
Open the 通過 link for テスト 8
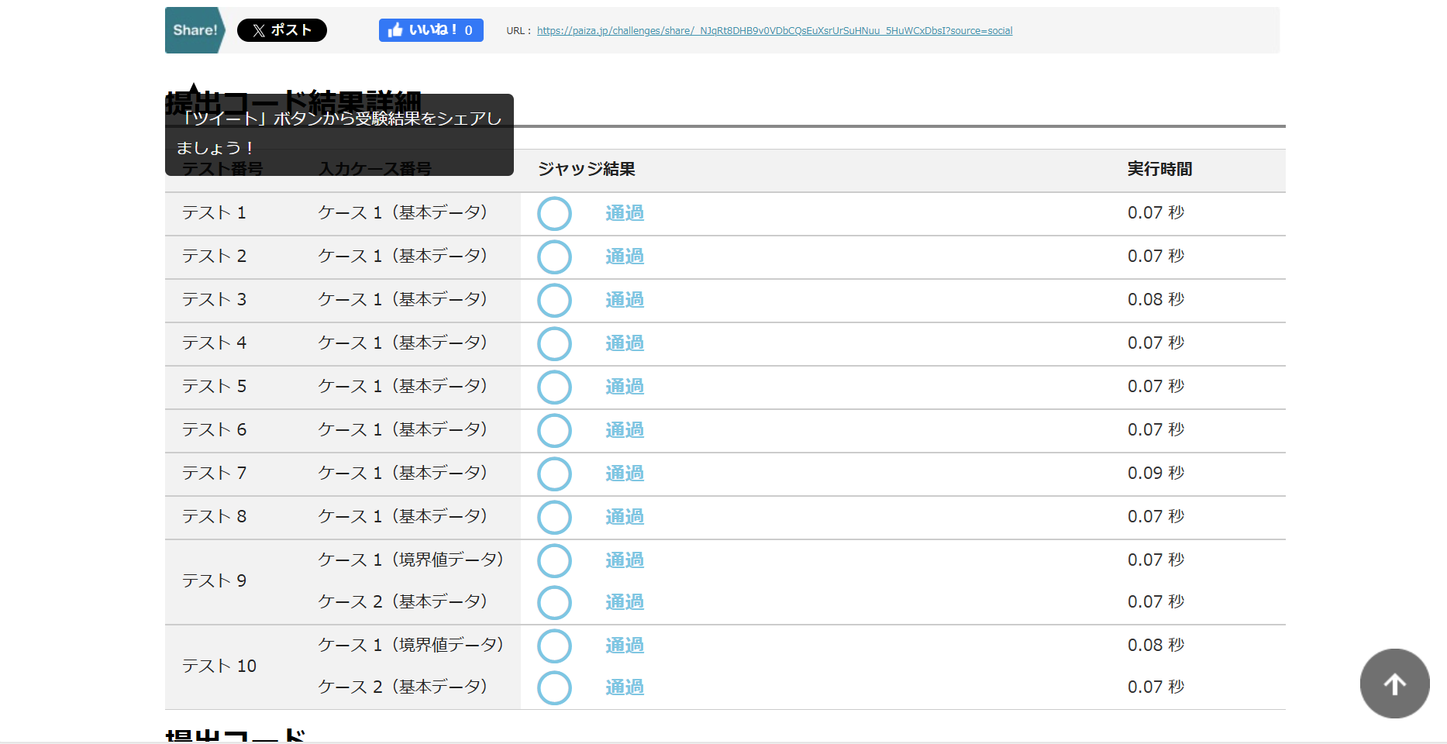(x=625, y=517)
